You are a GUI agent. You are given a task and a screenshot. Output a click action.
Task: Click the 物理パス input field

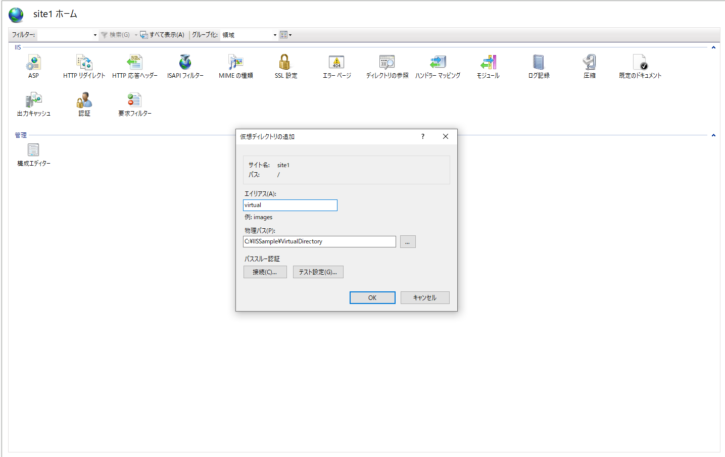click(x=319, y=241)
